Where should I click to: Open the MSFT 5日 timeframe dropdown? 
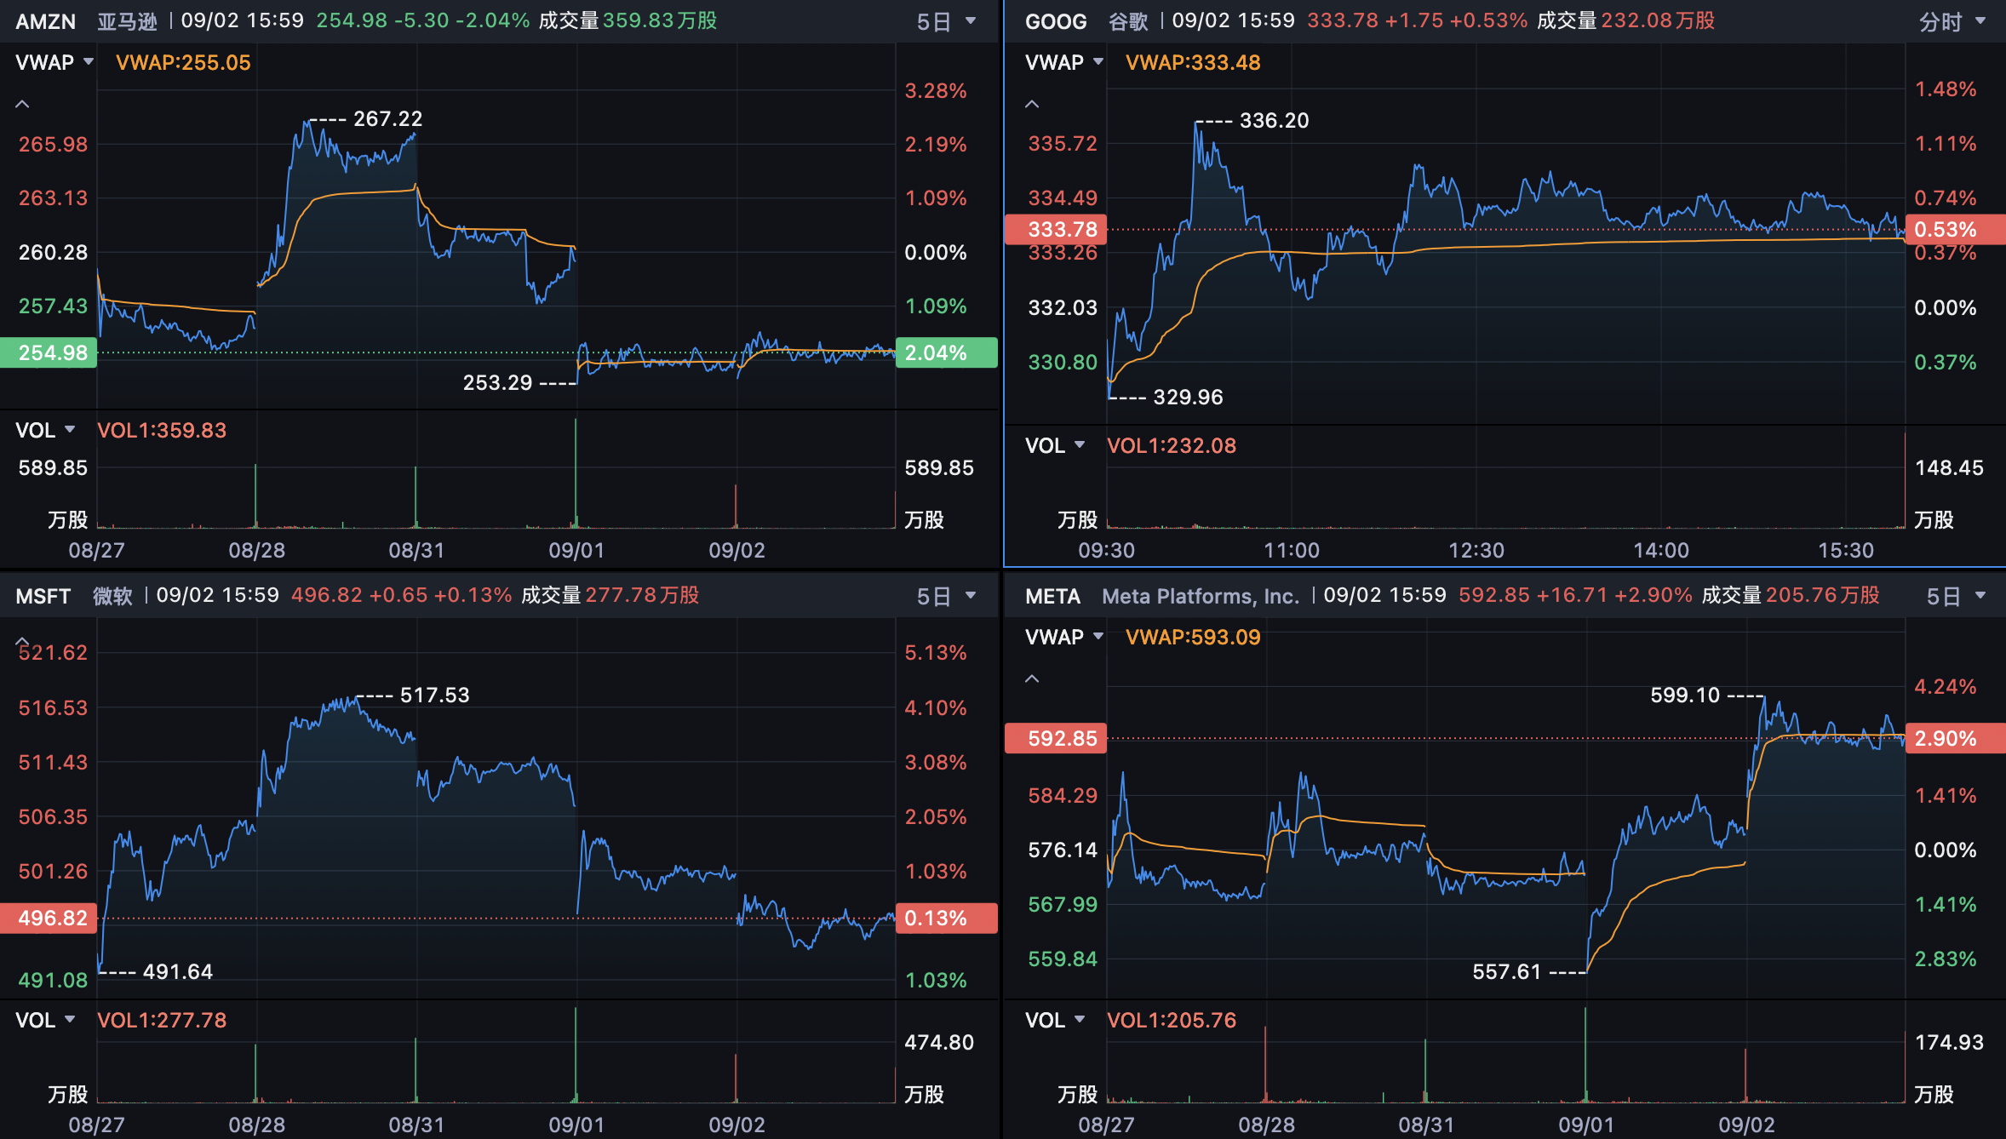(946, 596)
